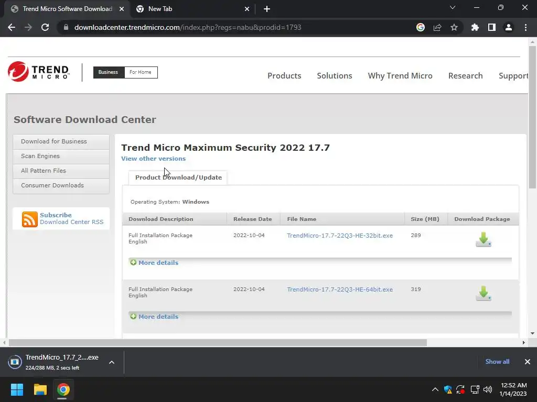Click the 319 size value
Screen dimensions: 537x402
tap(415, 289)
